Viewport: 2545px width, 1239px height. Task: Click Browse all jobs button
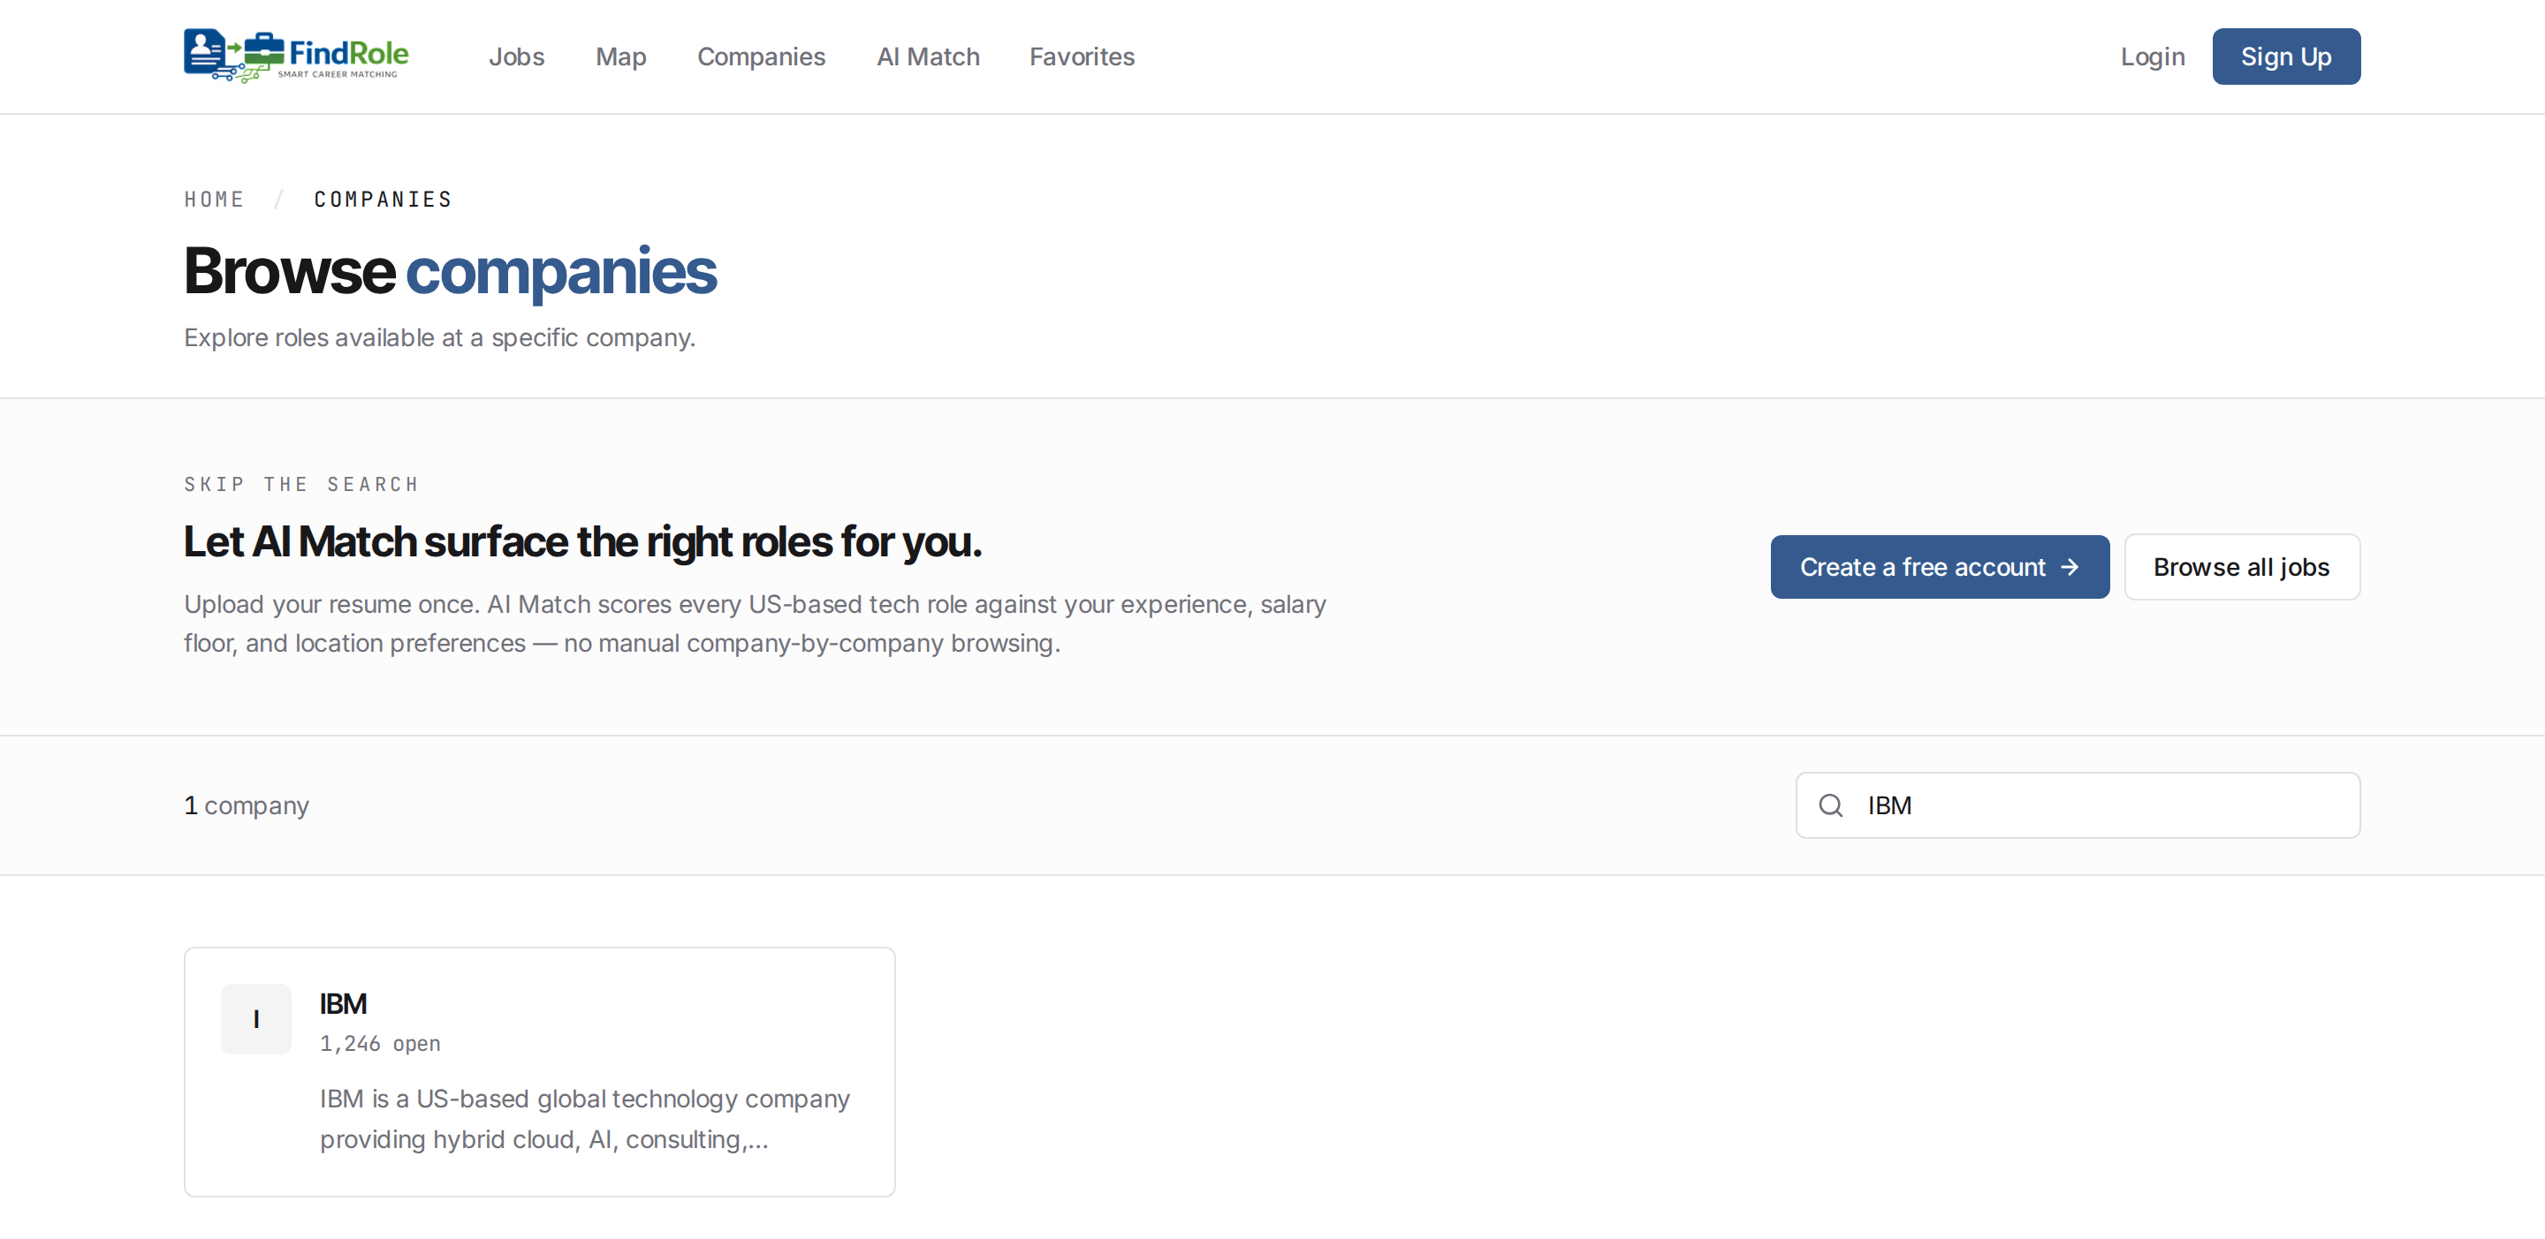[2242, 567]
